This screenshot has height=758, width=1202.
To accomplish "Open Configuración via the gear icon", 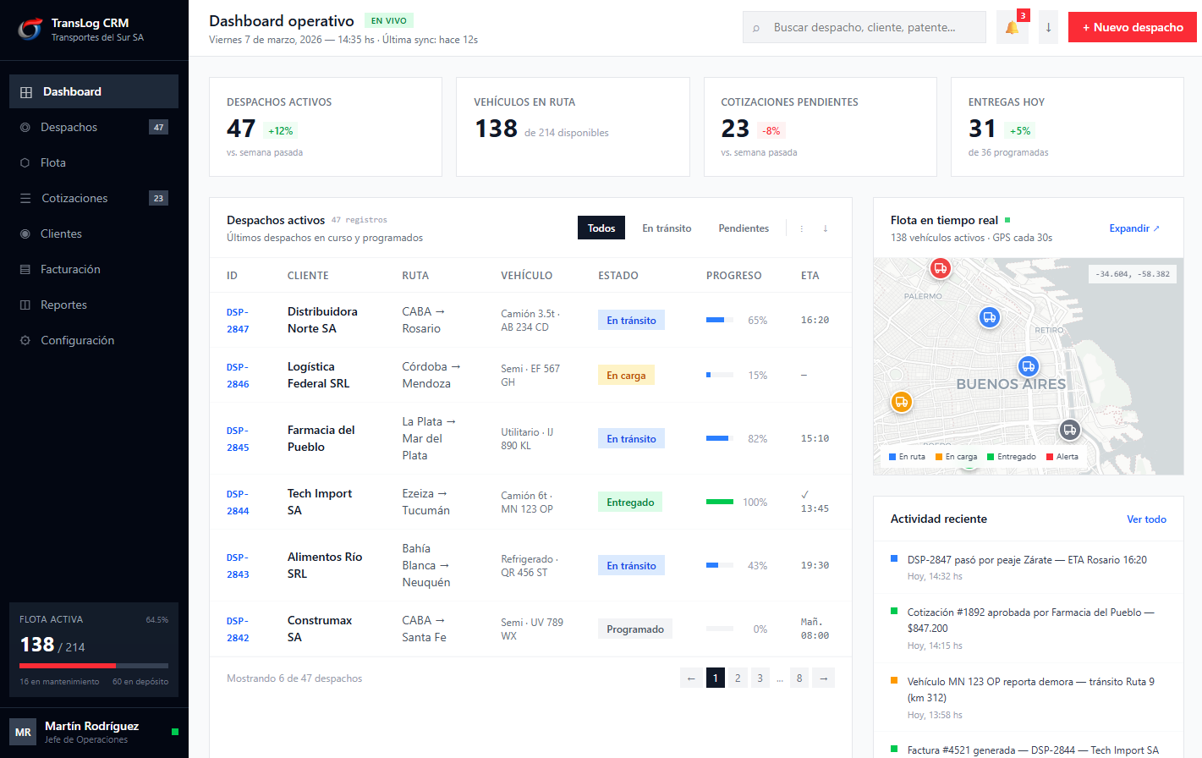I will point(26,340).
